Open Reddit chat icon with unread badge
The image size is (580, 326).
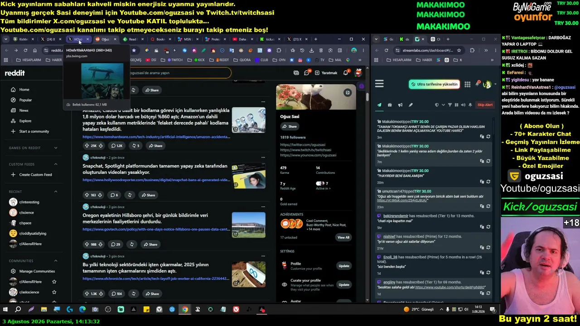coord(307,72)
